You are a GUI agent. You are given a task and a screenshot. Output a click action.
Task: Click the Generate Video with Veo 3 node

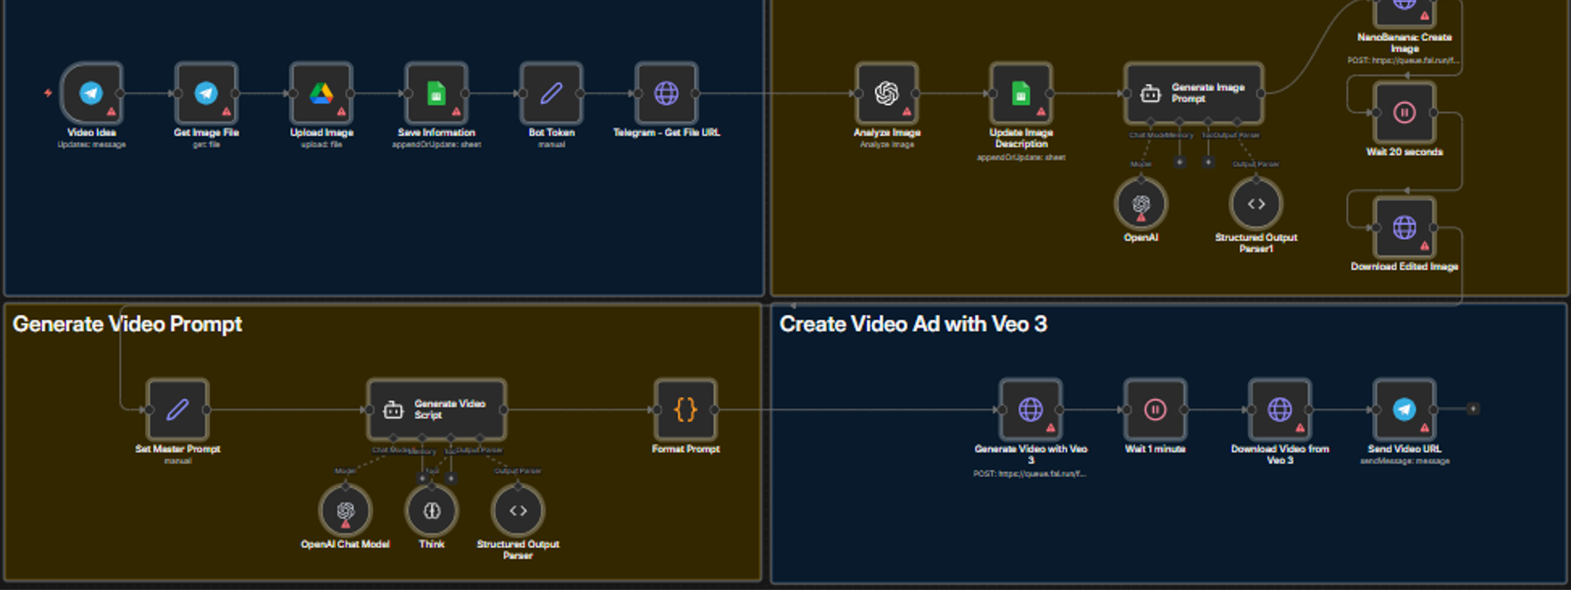pos(1030,410)
